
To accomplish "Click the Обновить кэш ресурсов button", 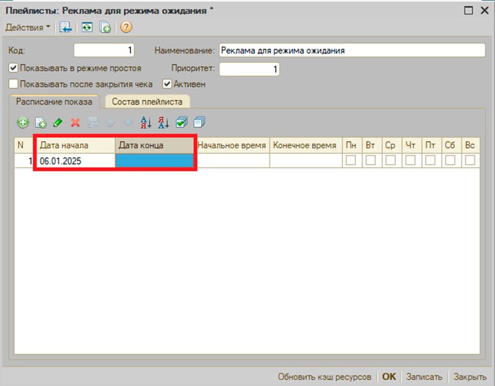I will [x=324, y=377].
